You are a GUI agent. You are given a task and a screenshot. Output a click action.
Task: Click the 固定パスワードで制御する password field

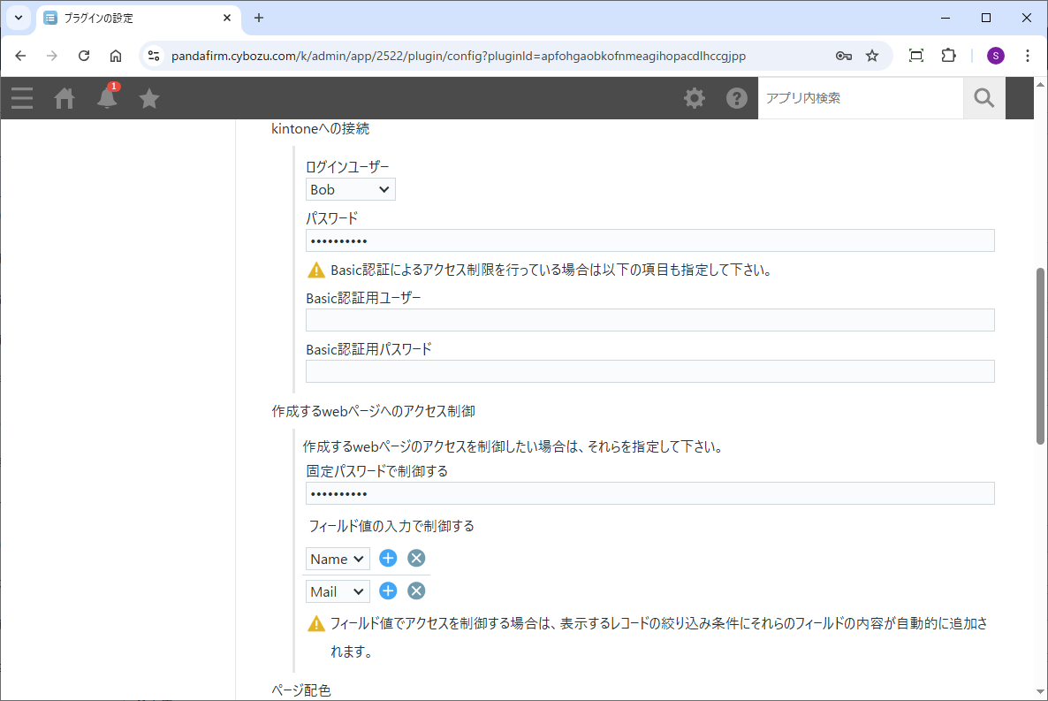(x=649, y=493)
